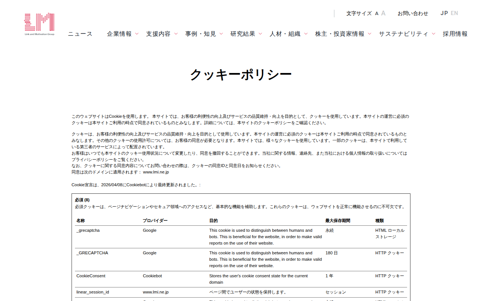Open the 人材・組織 menu
The height and width of the screenshot is (301, 482).
[x=285, y=34]
